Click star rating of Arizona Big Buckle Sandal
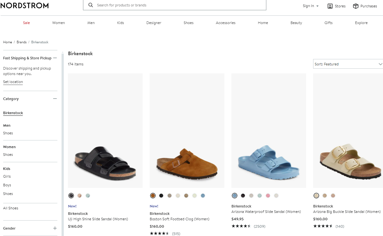Image resolution: width=383 pixels, height=236 pixels. point(323,226)
